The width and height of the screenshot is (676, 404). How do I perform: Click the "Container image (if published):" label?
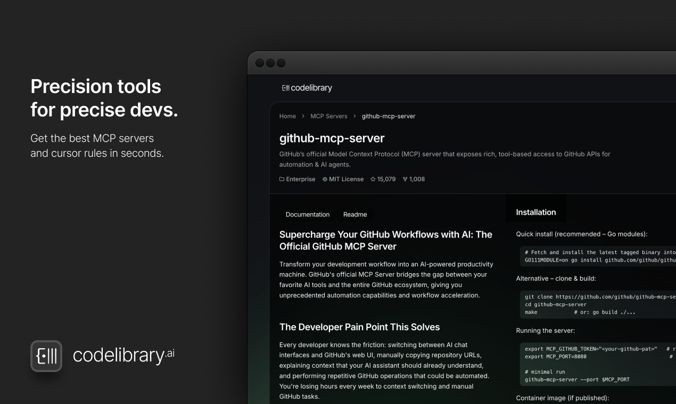tap(563, 398)
